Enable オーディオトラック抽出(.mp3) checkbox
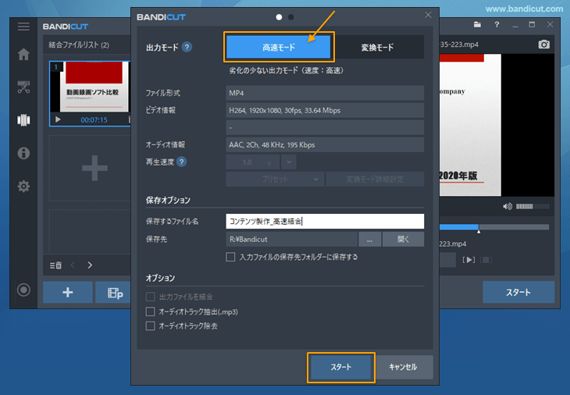This screenshot has height=395, width=570. pos(150,311)
